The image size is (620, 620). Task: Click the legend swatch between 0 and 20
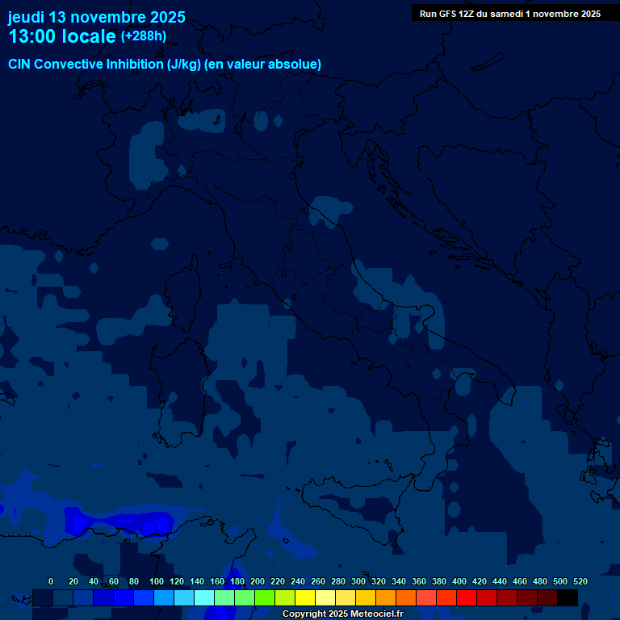coord(63,597)
